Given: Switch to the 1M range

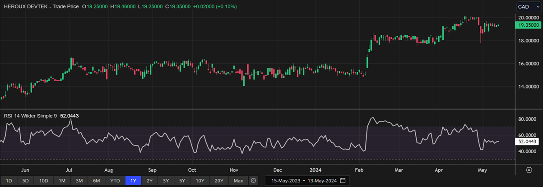Looking at the screenshot, I should point(62,181).
